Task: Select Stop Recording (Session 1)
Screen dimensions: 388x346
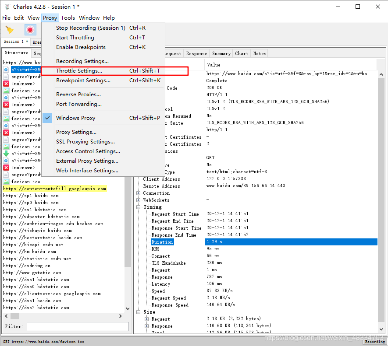Action: pos(103,28)
